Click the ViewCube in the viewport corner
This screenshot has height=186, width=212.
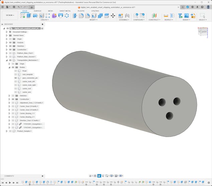(x=203, y=31)
